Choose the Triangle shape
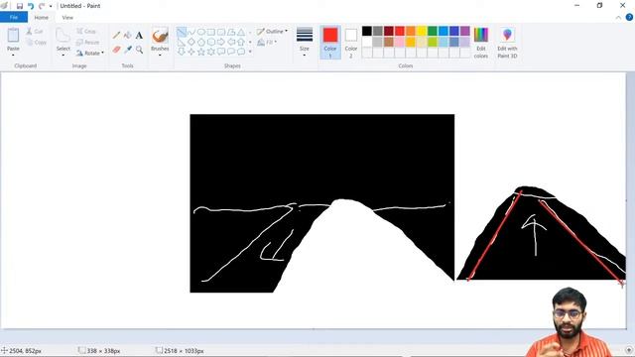 (241, 32)
